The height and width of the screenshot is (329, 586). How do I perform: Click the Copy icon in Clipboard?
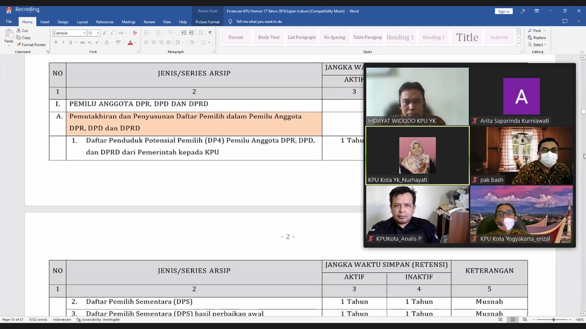(23, 37)
